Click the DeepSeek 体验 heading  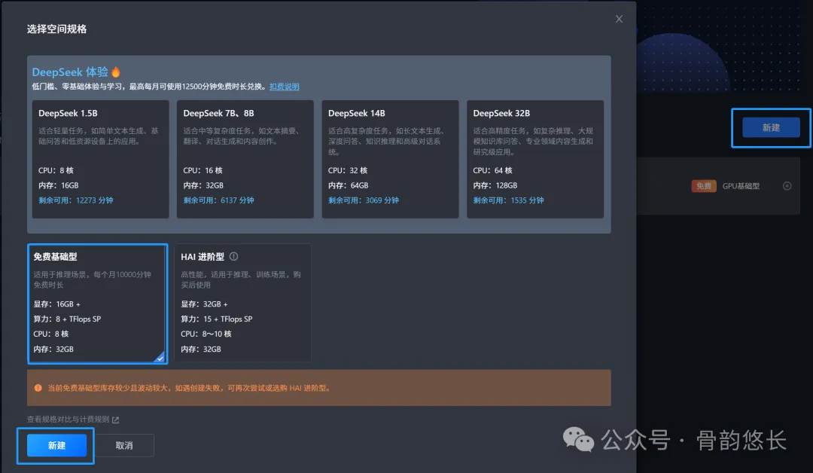tap(70, 72)
